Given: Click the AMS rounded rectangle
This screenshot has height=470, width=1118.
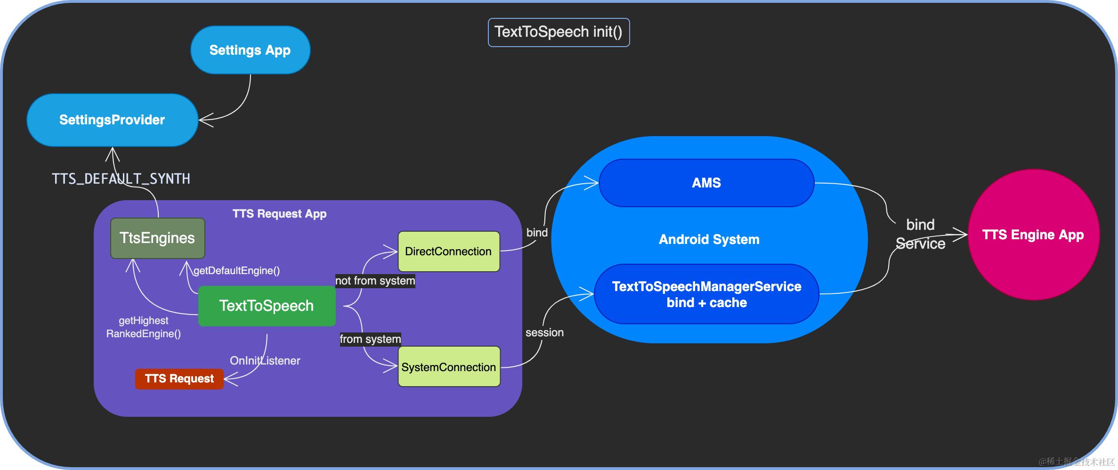Looking at the screenshot, I should pyautogui.click(x=706, y=183).
